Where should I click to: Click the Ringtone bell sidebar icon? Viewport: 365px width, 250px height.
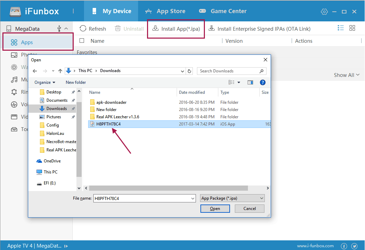pyautogui.click(x=14, y=92)
